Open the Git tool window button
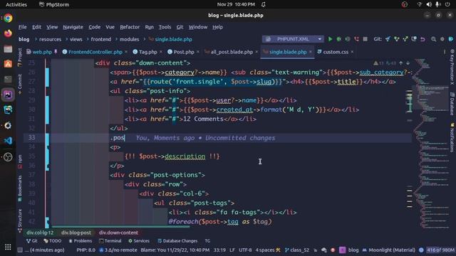The height and width of the screenshot is (256, 456). [x=31, y=241]
